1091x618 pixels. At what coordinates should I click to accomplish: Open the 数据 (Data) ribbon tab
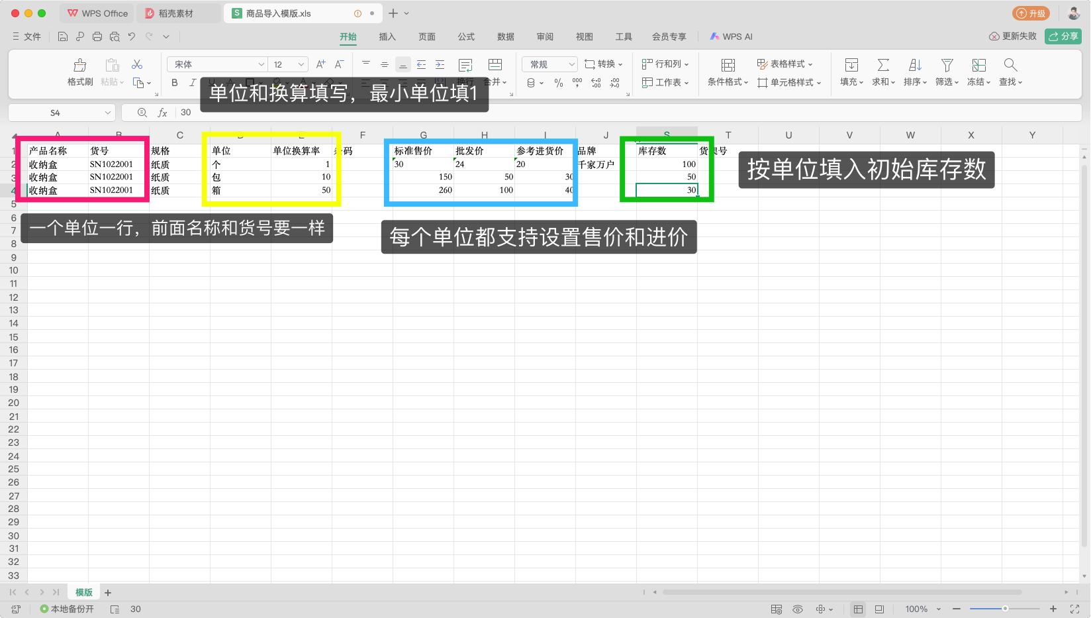[506, 36]
